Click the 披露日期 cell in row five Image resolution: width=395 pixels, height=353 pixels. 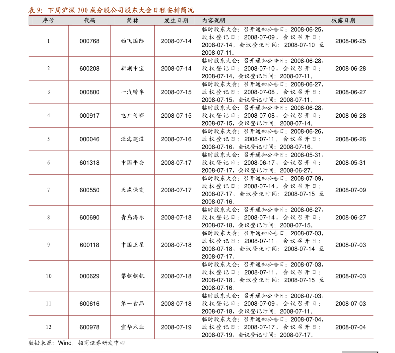pos(350,139)
